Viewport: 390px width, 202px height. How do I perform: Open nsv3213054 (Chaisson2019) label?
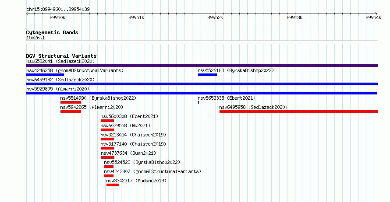click(x=133, y=135)
